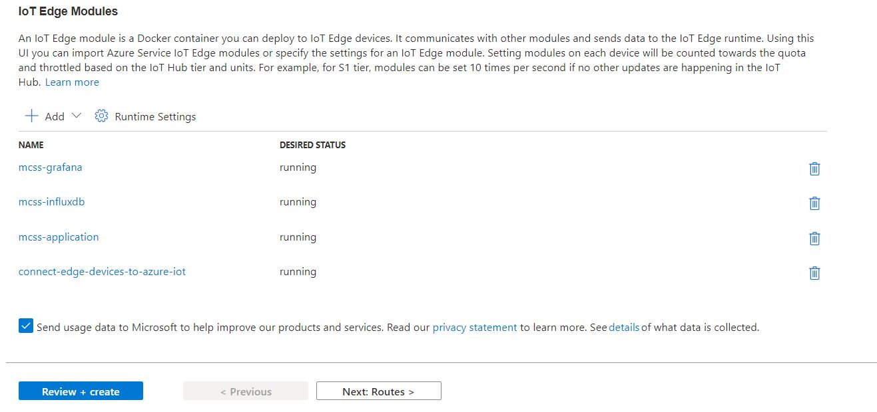The width and height of the screenshot is (877, 412).
Task: Click the plus icon next to Add
Action: (31, 116)
